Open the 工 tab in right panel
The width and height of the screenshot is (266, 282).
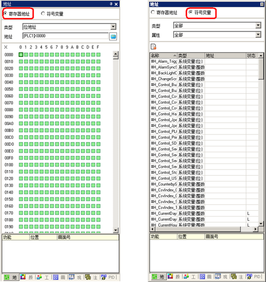pos(190,277)
